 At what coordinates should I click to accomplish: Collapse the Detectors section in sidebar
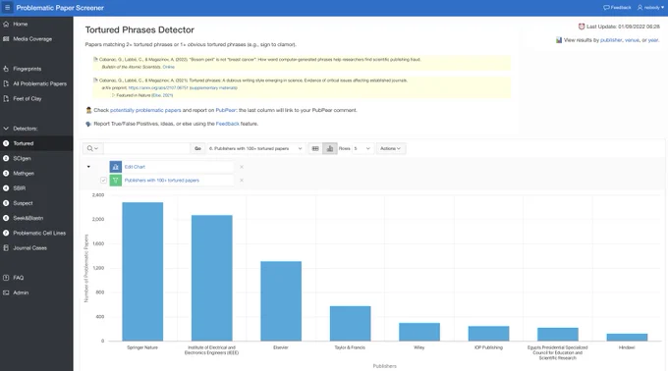pos(6,129)
